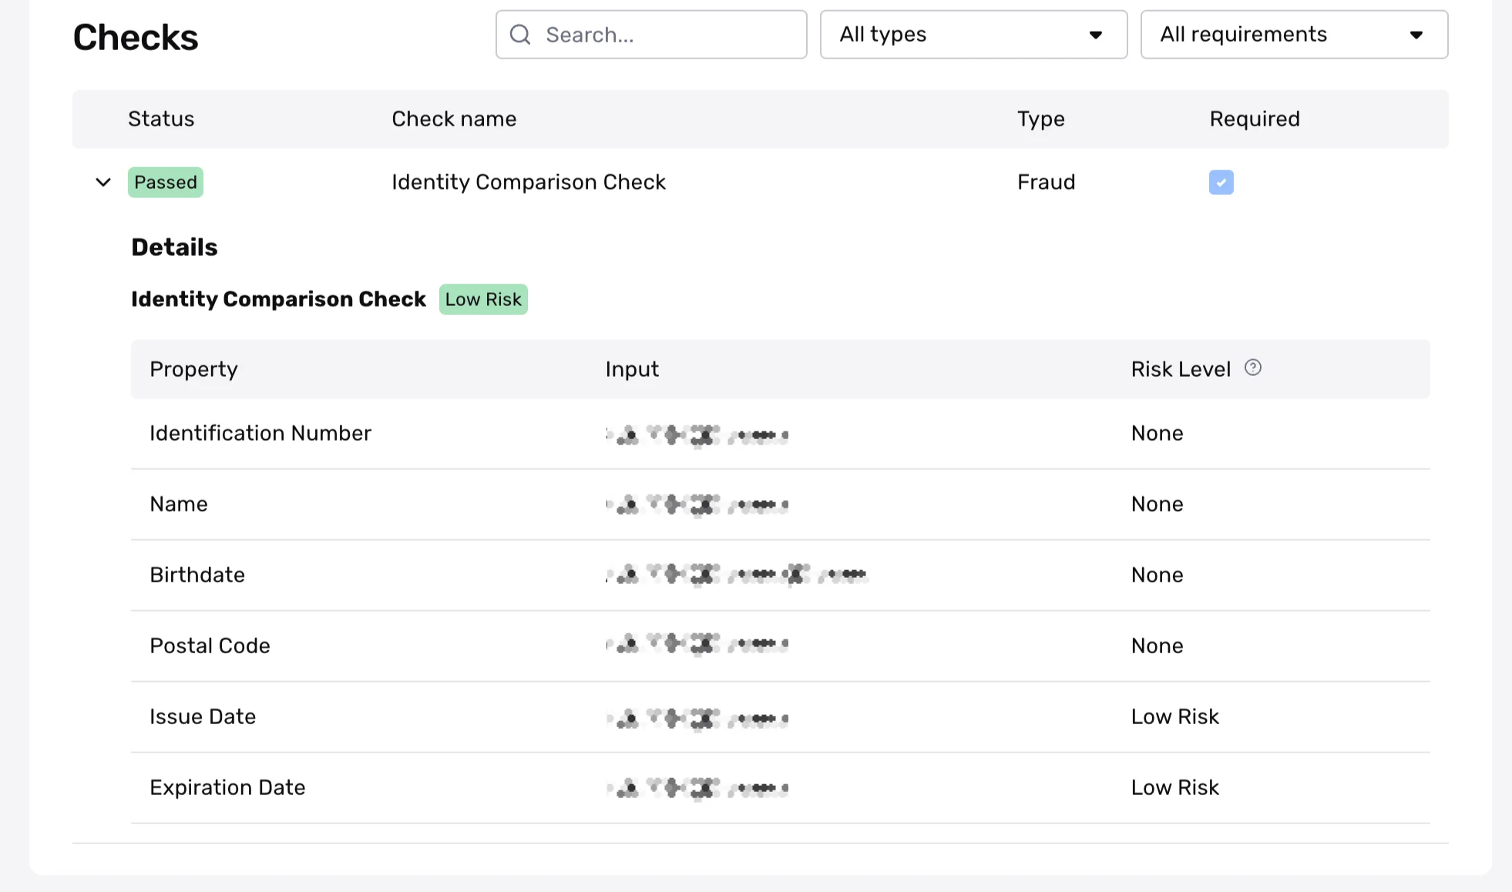Click the Passed status badge
Viewport: 1512px width, 892px height.
click(x=166, y=183)
